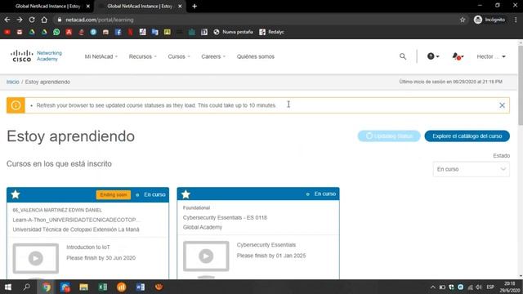
Task: Show hidden system tray icons
Action: (x=432, y=287)
